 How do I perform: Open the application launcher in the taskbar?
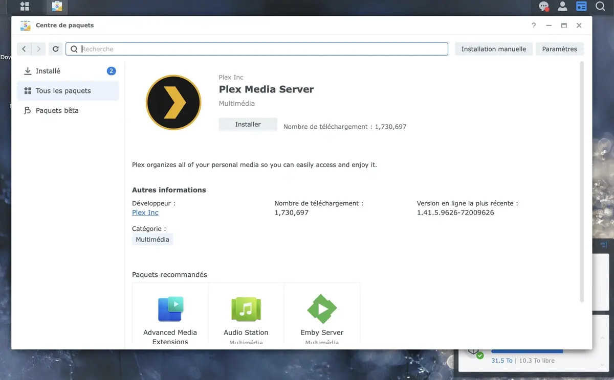[24, 7]
